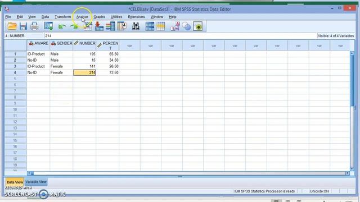360x202 pixels.
Task: Open the Variables info toolbar icon
Action: coord(110,26)
